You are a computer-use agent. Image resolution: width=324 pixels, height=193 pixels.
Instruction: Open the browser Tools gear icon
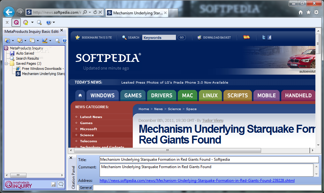point(316,12)
